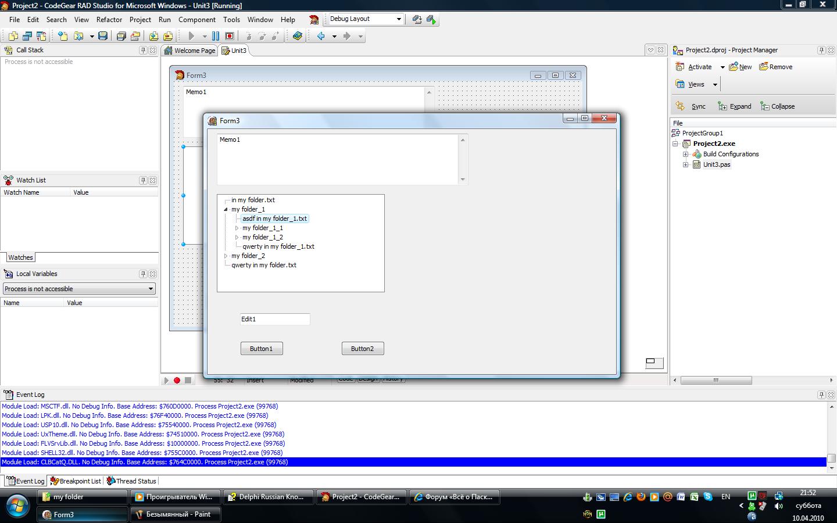The image size is (837, 523).
Task: Toggle the pin on Project Manager panel
Action: [x=821, y=51]
